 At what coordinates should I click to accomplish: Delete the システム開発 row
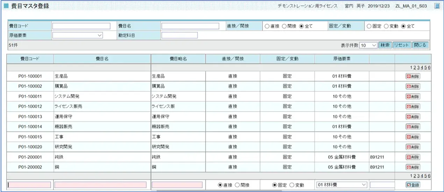413,96
